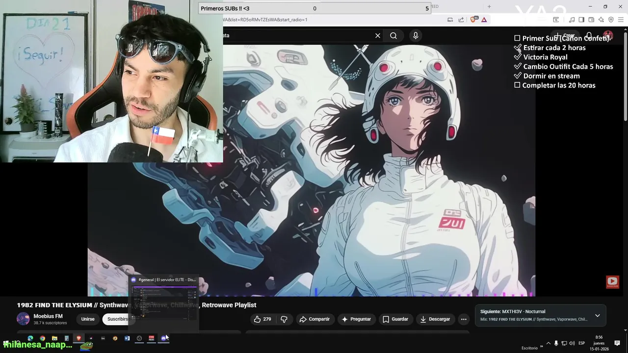Open the Moebius FM channel name link

(48, 316)
